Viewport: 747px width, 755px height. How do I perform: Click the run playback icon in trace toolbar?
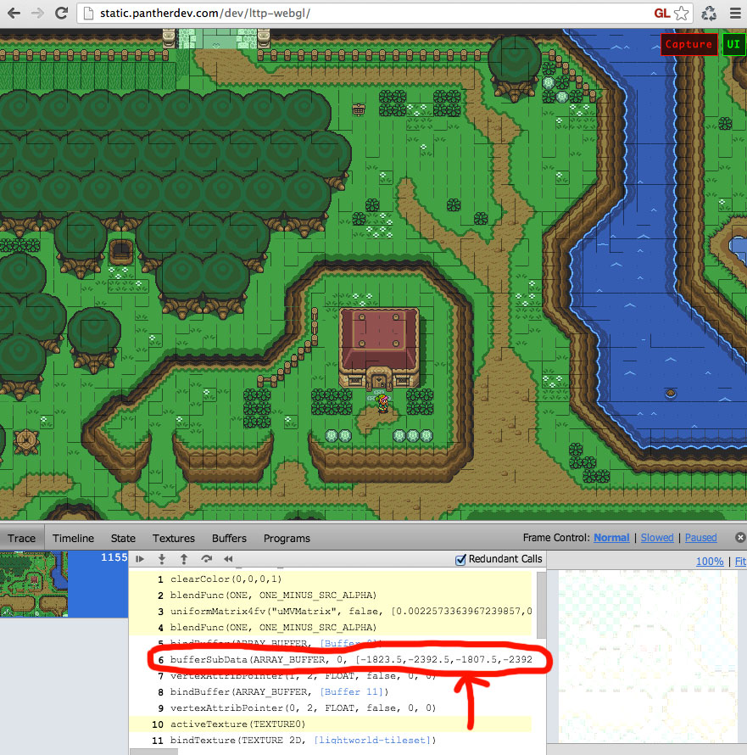140,559
